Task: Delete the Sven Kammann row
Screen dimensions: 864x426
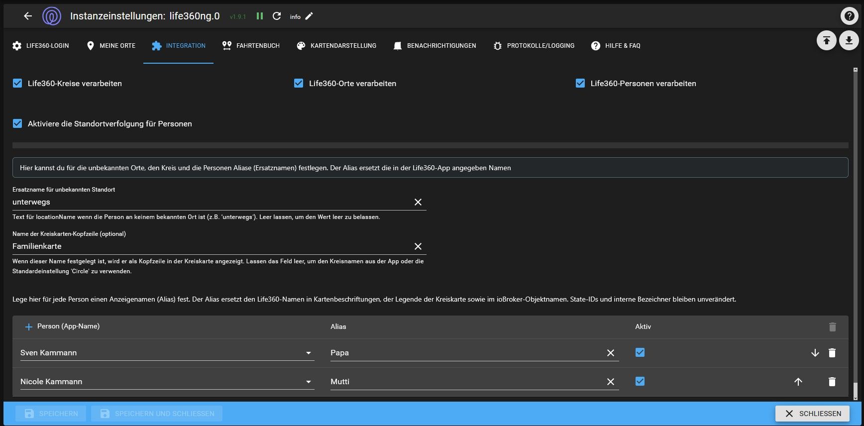Action: pyautogui.click(x=832, y=353)
